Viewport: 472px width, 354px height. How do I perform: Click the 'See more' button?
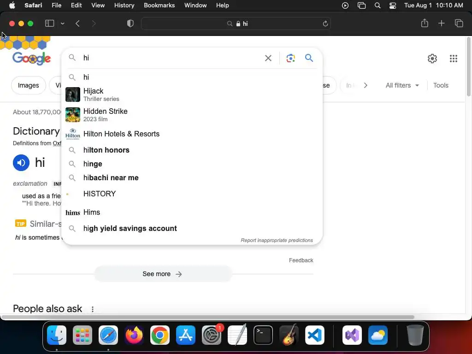pyautogui.click(x=163, y=274)
